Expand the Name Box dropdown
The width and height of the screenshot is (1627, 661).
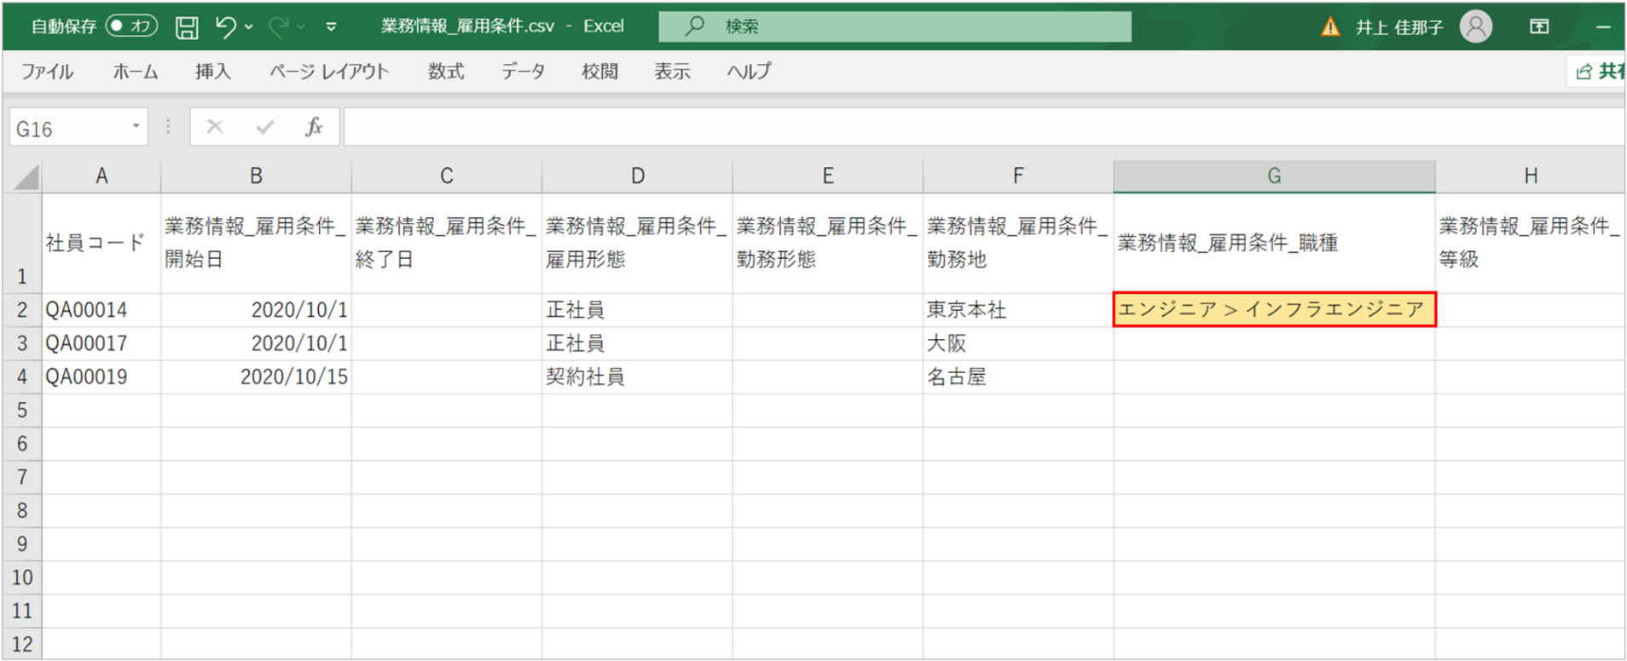coord(136,127)
